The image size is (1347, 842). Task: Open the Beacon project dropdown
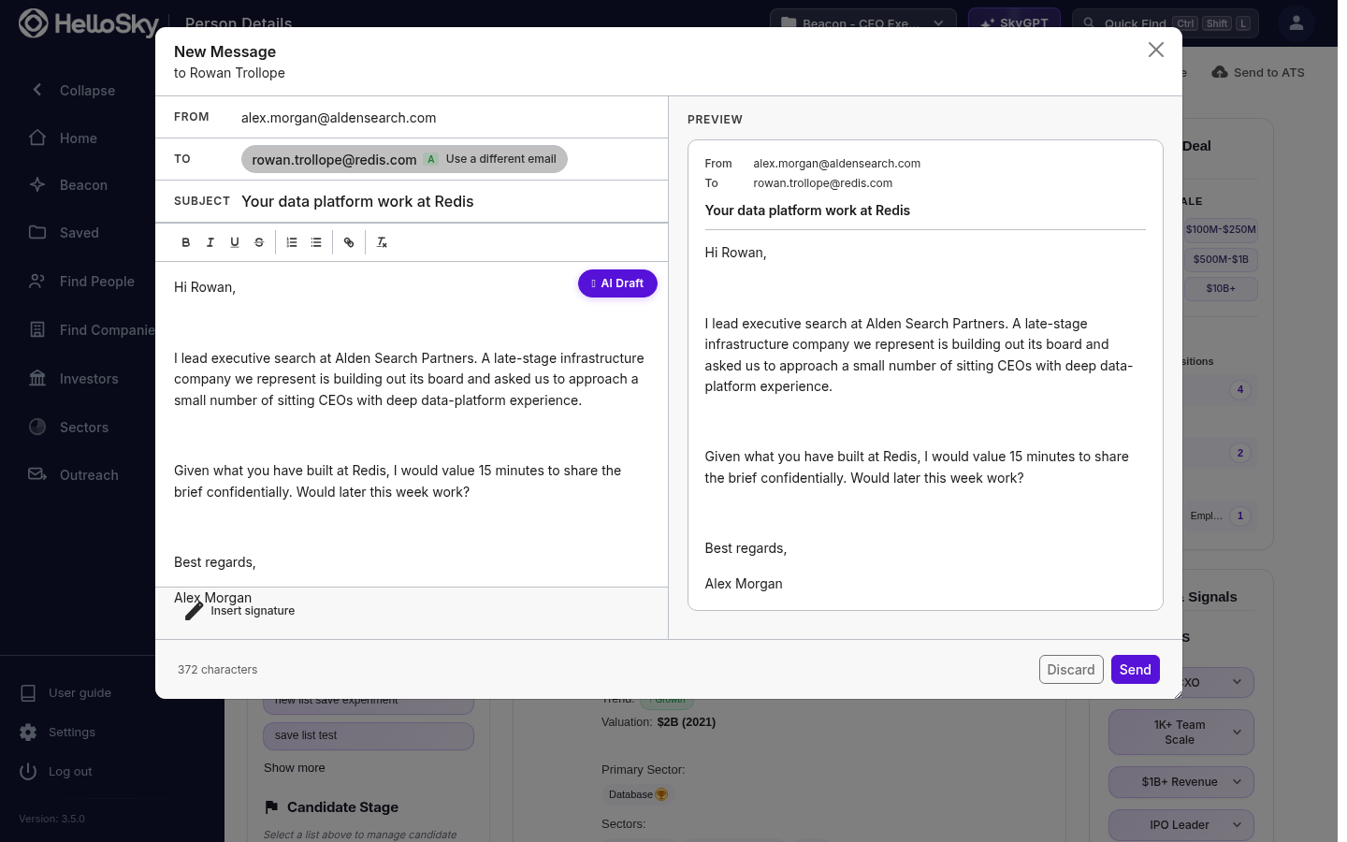click(863, 23)
